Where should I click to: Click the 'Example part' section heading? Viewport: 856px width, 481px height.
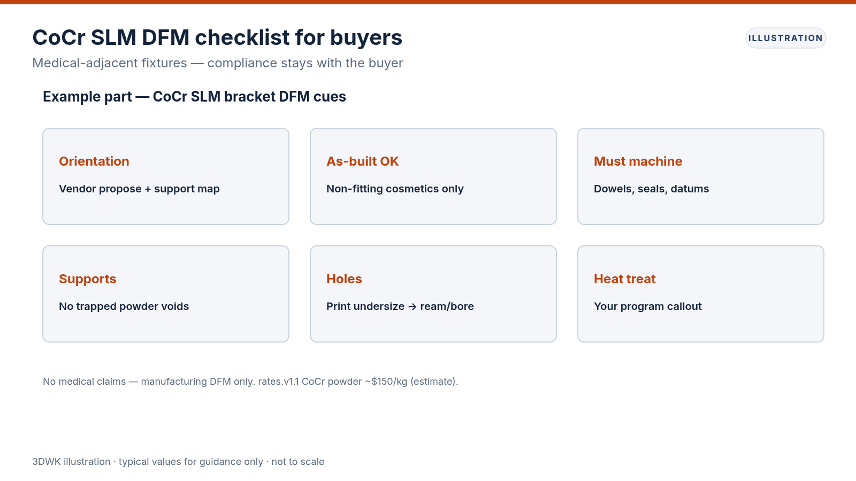pyautogui.click(x=194, y=97)
